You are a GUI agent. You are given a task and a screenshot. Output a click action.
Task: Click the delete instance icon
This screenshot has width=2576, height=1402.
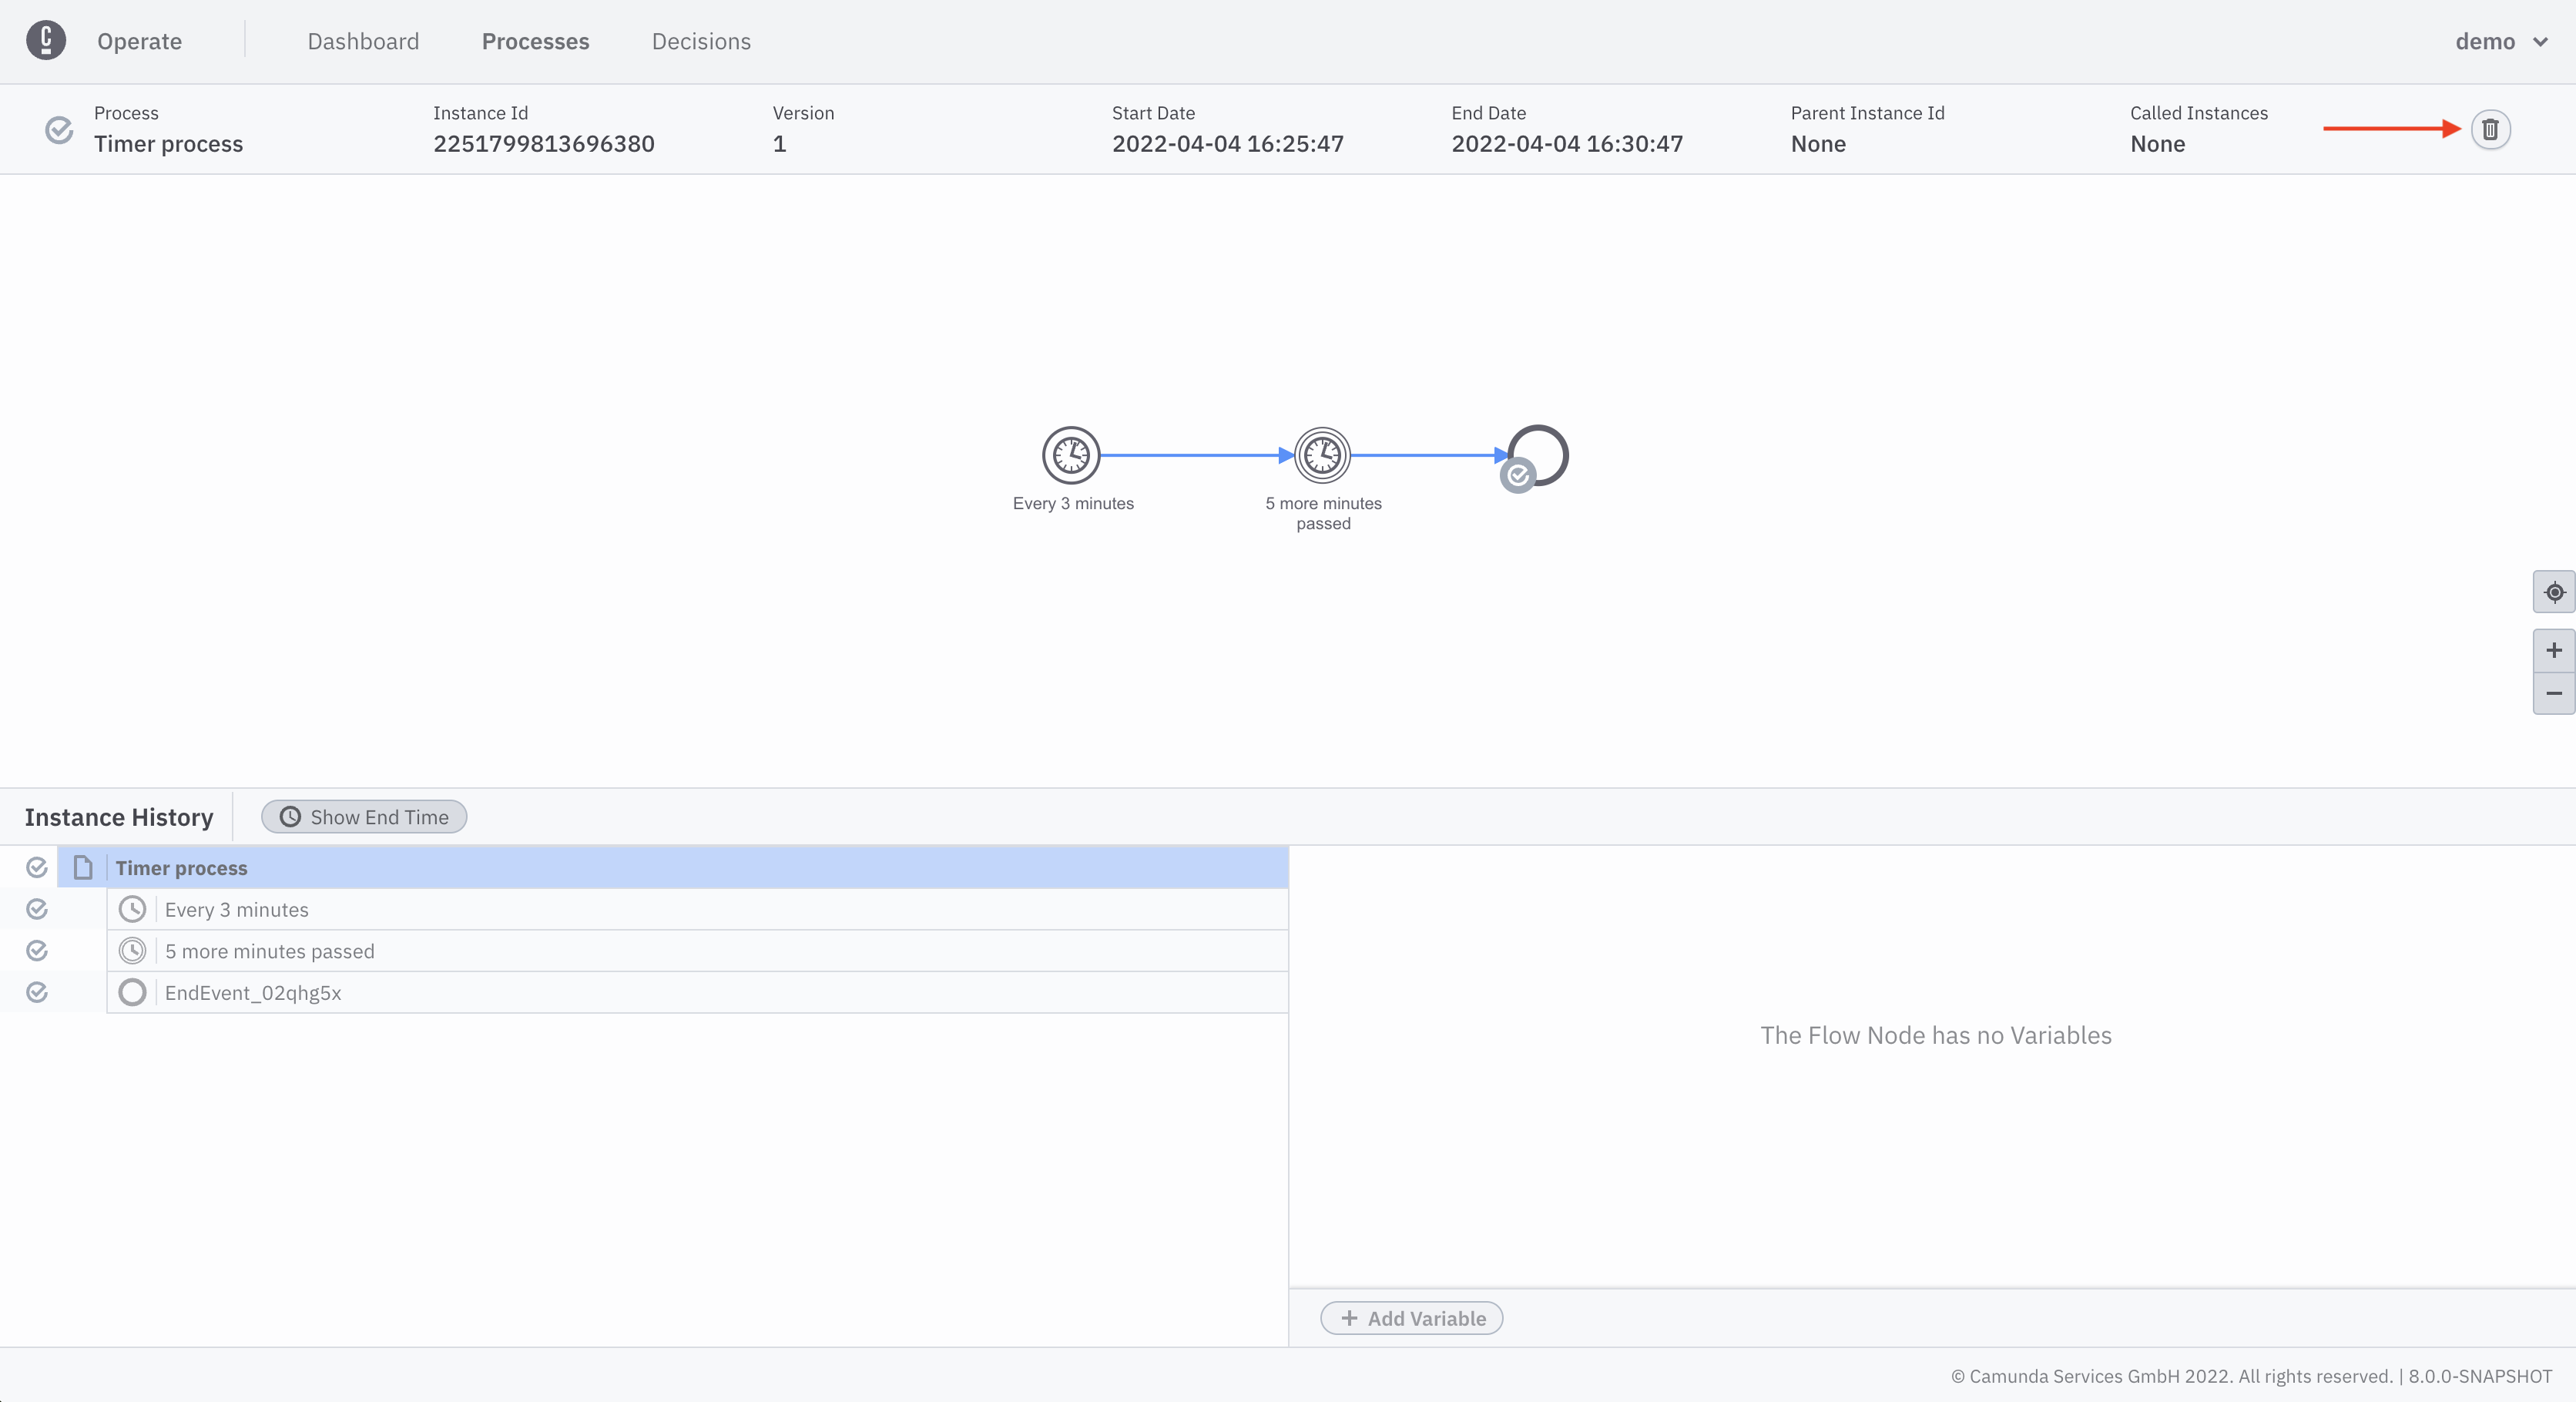(2490, 129)
